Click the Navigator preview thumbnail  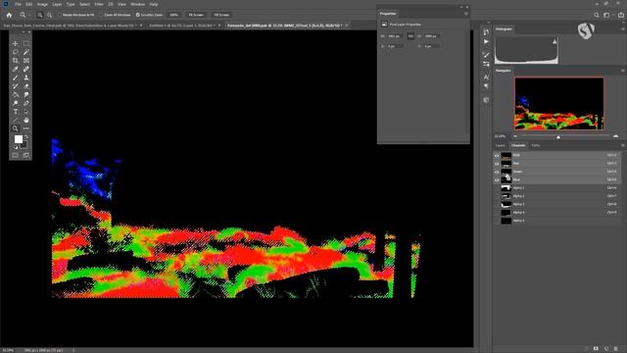point(559,103)
